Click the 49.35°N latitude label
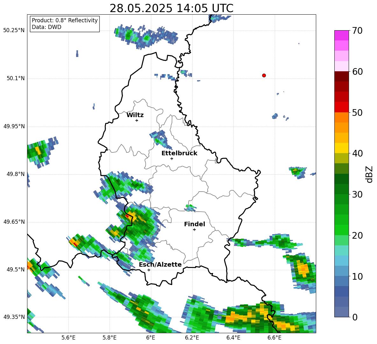377x344 pixels. (14, 317)
